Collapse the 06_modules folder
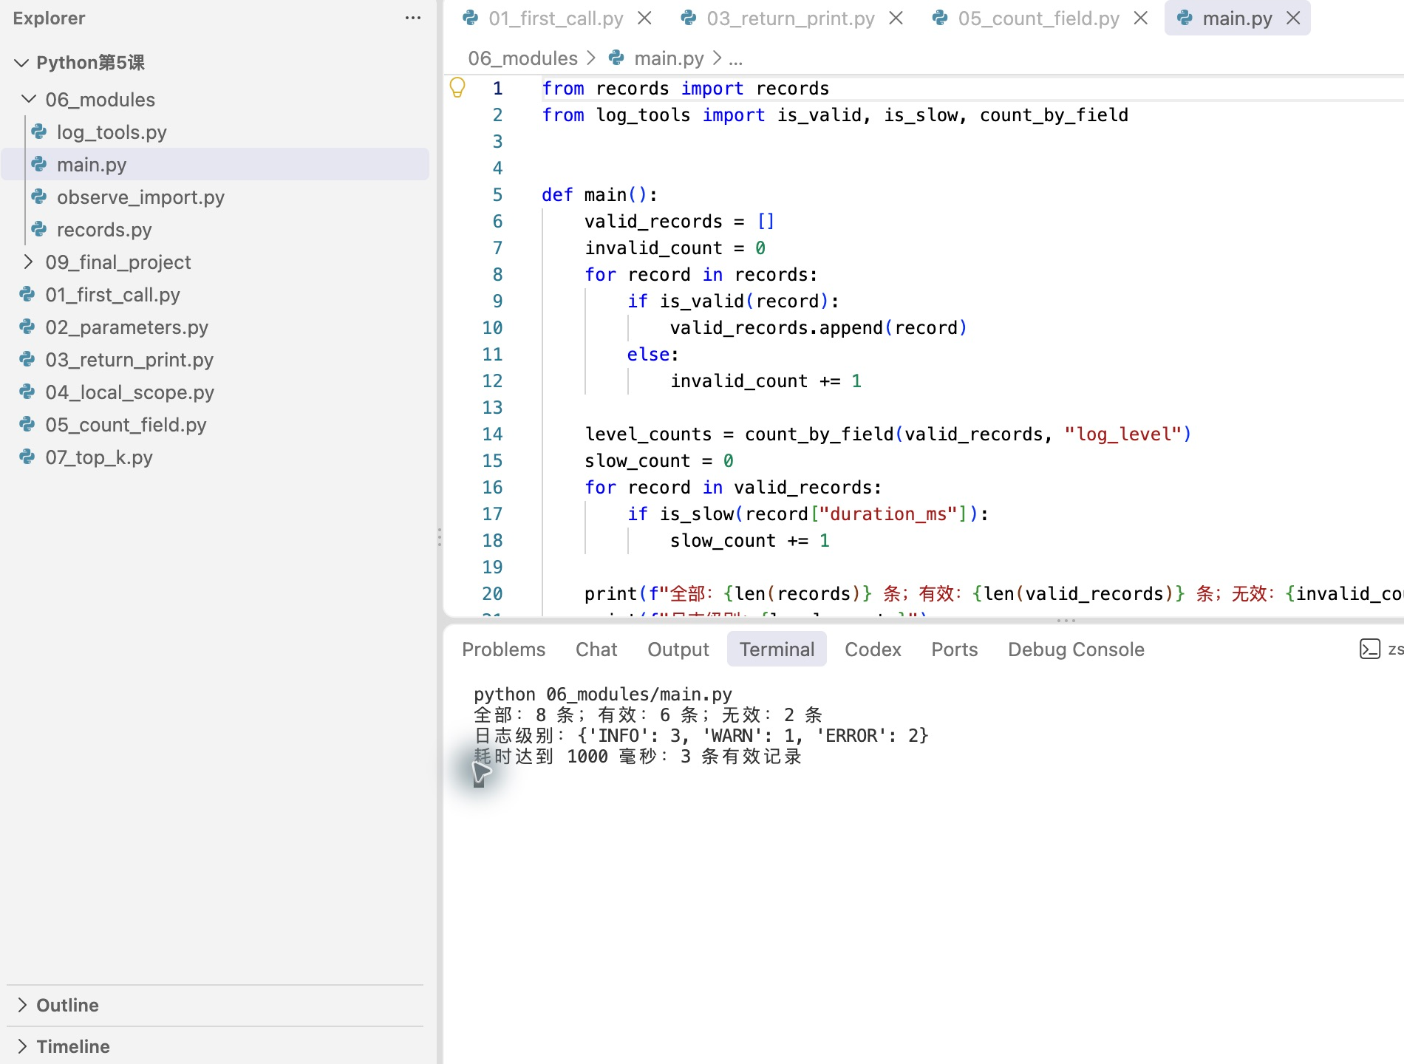The height and width of the screenshot is (1064, 1404). pyautogui.click(x=29, y=98)
